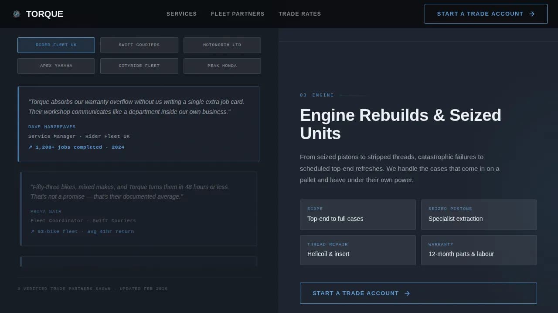The height and width of the screenshot is (313, 558).
Task: Click Dave Hargreaves' testimonial quote
Action: point(136,107)
